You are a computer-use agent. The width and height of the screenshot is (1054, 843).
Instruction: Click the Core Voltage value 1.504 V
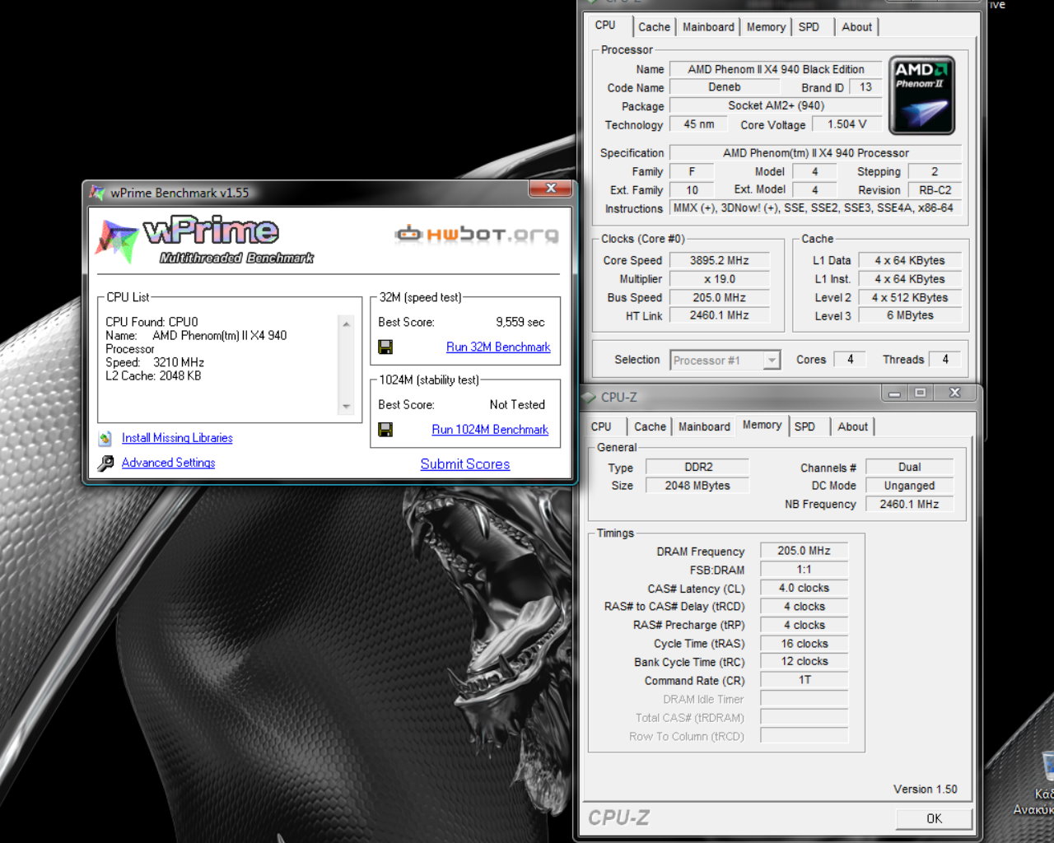[x=846, y=124]
